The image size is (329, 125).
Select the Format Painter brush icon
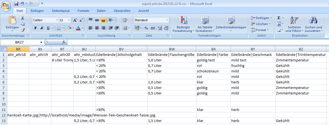click(x=23, y=30)
